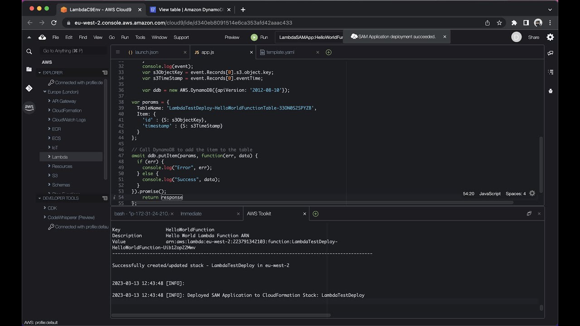Image resolution: width=580 pixels, height=326 pixels.
Task: Bookmark this page with the star icon
Action: [499, 23]
